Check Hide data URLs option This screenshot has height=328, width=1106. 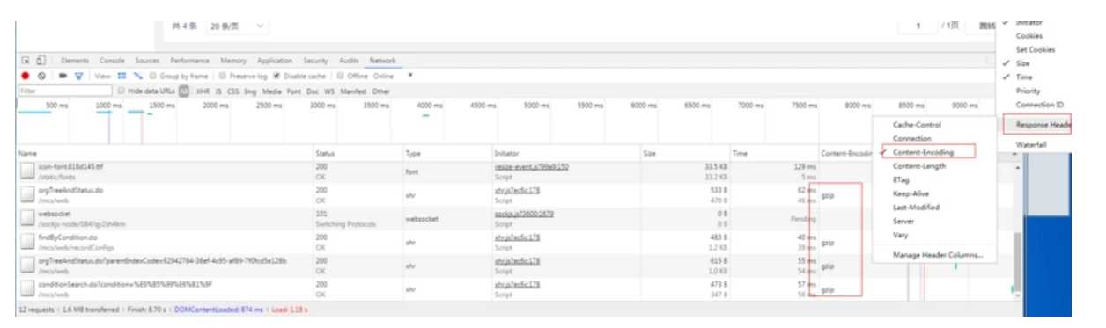click(121, 91)
